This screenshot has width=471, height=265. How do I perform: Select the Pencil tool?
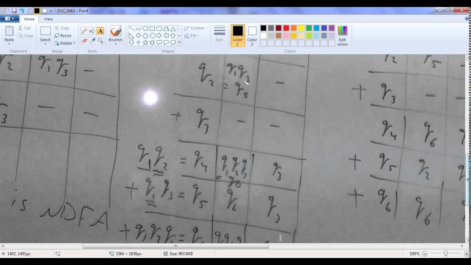coord(84,31)
